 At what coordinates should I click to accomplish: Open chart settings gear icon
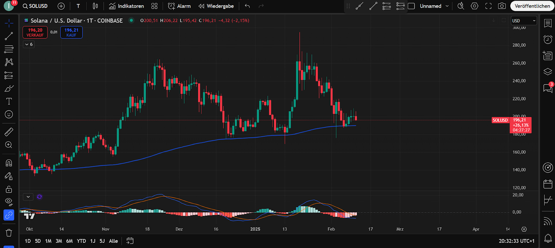pyautogui.click(x=474, y=6)
